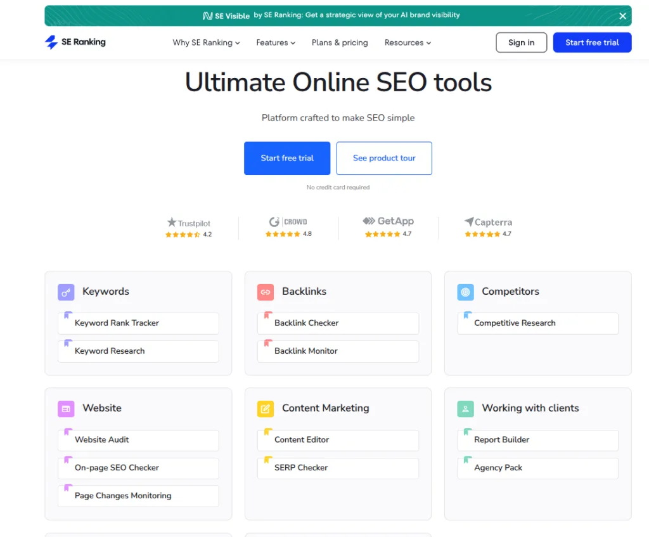Click the Keywords key icon
649x537 pixels.
(x=66, y=292)
